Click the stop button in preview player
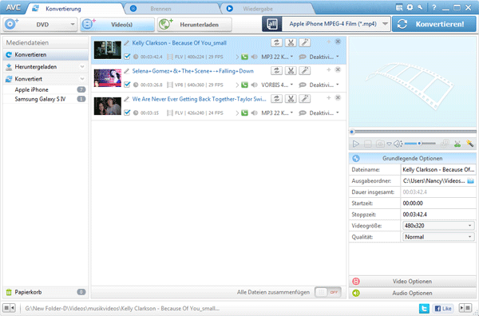This screenshot has width=479, height=316. (368, 144)
